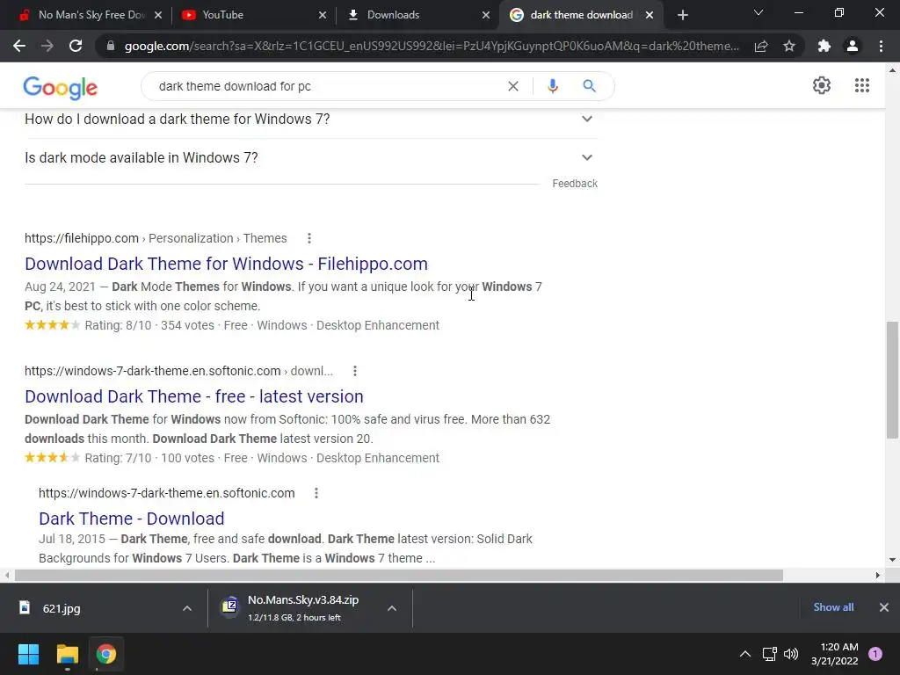The width and height of the screenshot is (900, 675).
Task: Click the Chrome taskbar icon
Action: (106, 654)
